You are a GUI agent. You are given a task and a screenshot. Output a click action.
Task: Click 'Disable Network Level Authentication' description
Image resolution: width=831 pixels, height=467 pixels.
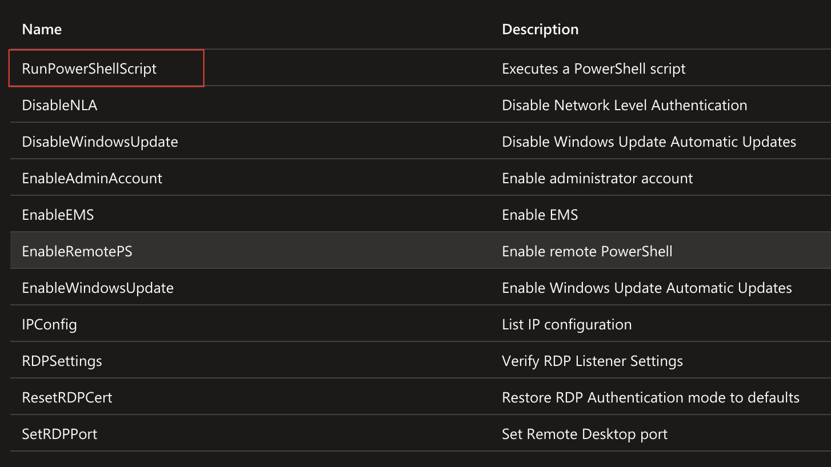[x=624, y=105]
